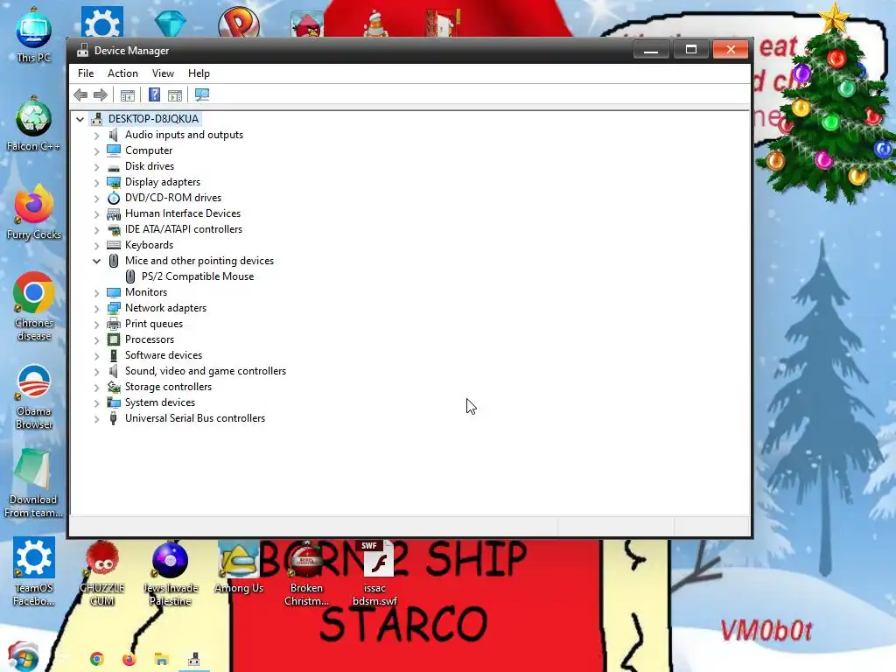Image resolution: width=896 pixels, height=672 pixels.
Task: Open the Action menu
Action: (x=122, y=73)
